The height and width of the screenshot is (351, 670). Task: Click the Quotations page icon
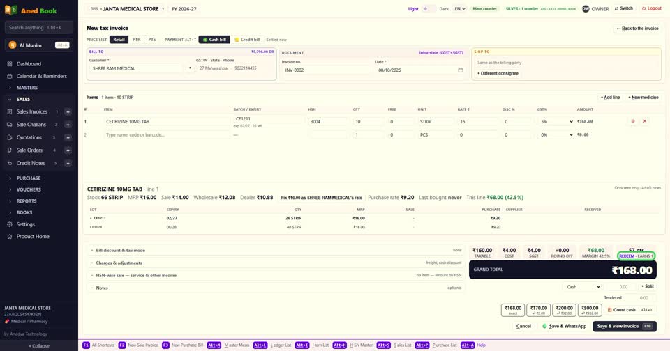pyautogui.click(x=9, y=137)
